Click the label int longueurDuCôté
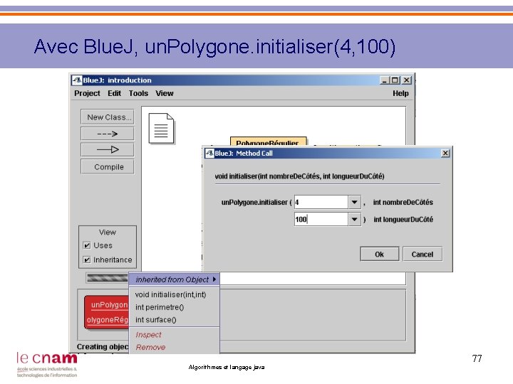This screenshot has width=513, height=384. point(403,220)
